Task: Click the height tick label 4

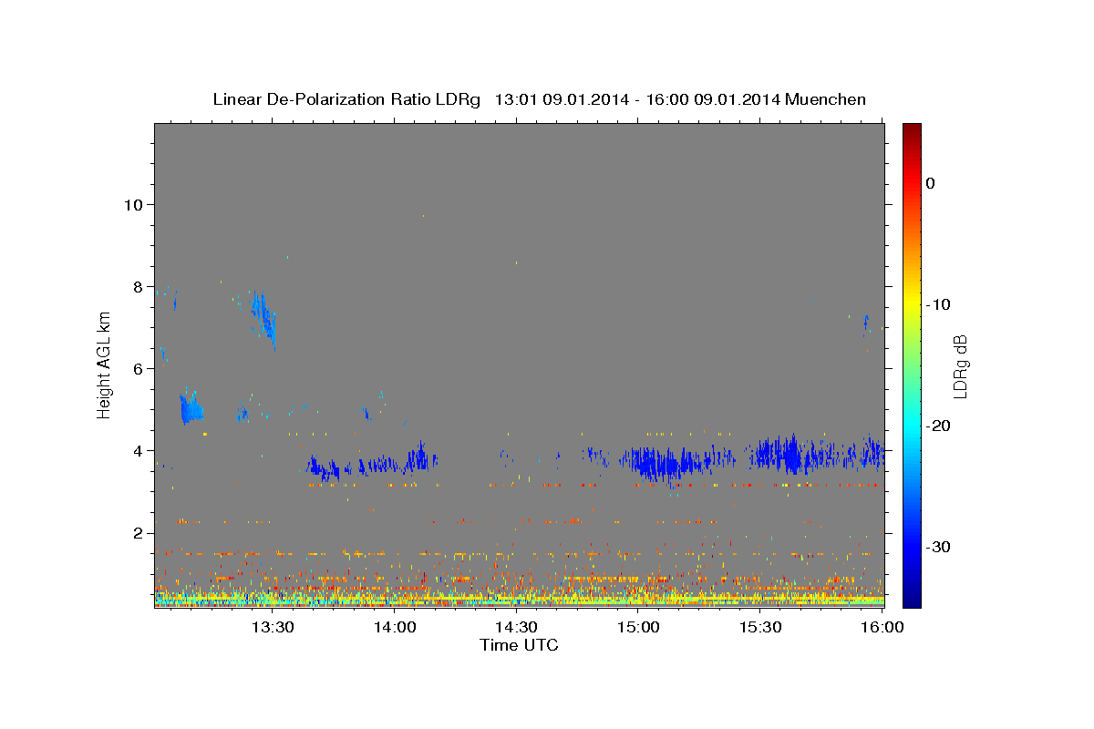Action: pyautogui.click(x=138, y=450)
